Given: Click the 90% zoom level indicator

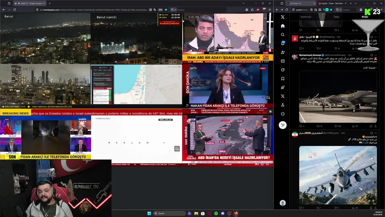Looking at the screenshot, I should pos(160,10).
